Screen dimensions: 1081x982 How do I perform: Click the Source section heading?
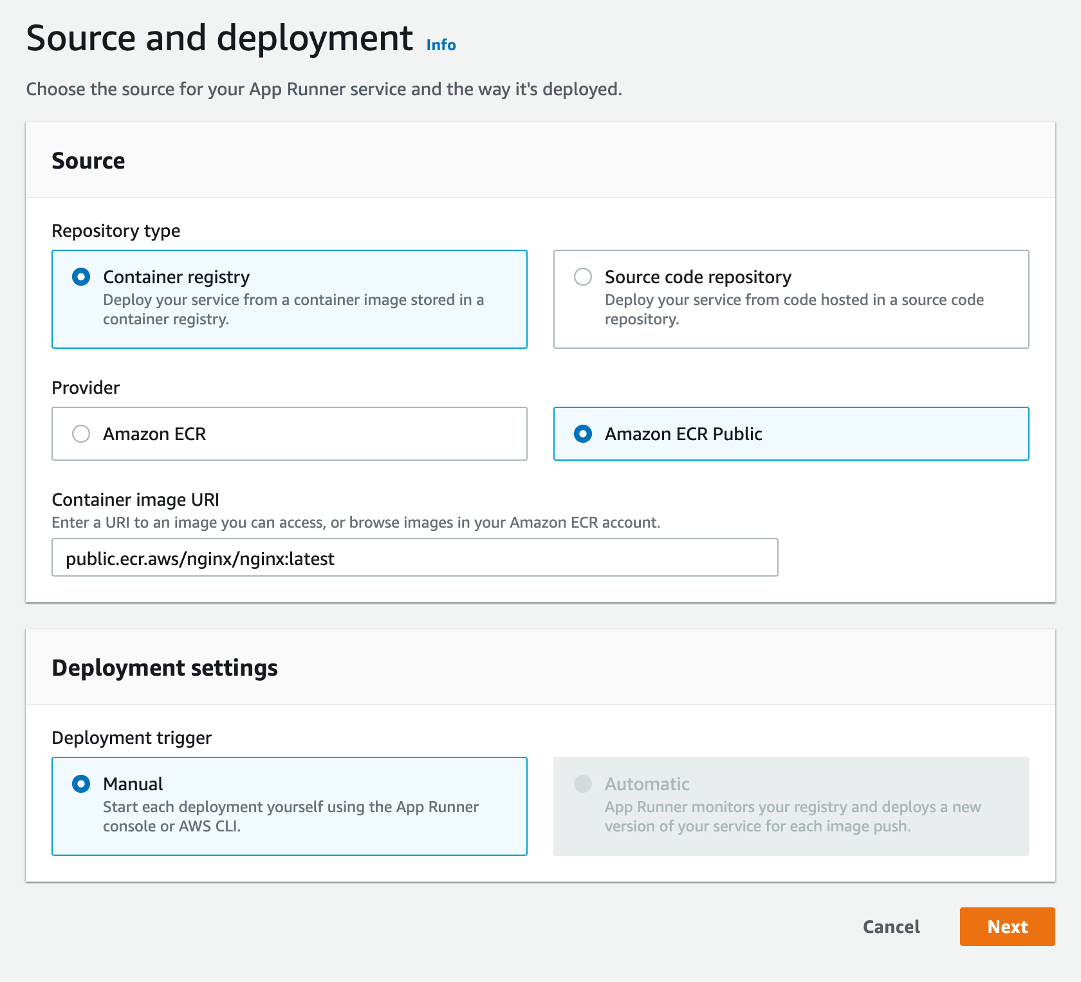click(x=88, y=160)
